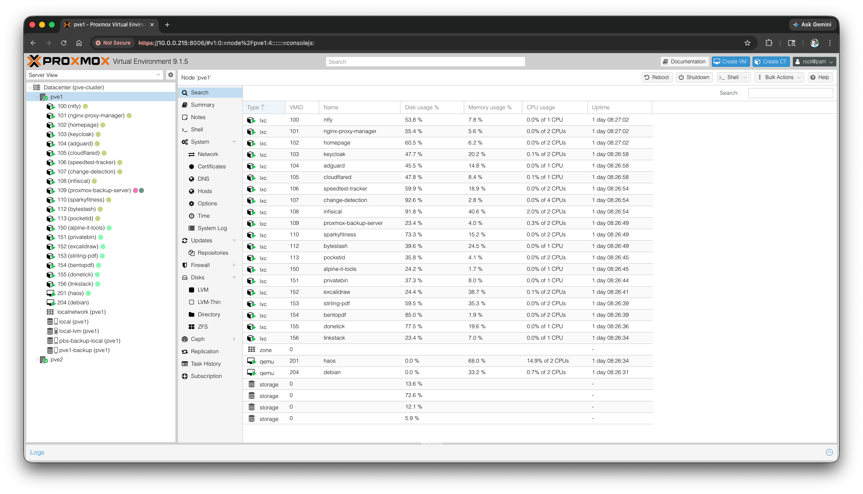Click the linkstack container icon in tree
The image size is (863, 494).
[51, 284]
